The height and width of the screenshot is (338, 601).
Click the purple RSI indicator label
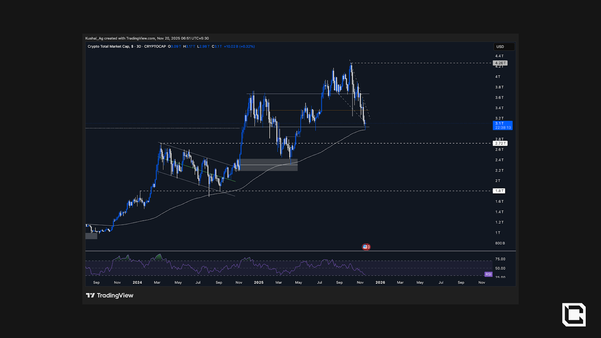pyautogui.click(x=488, y=274)
